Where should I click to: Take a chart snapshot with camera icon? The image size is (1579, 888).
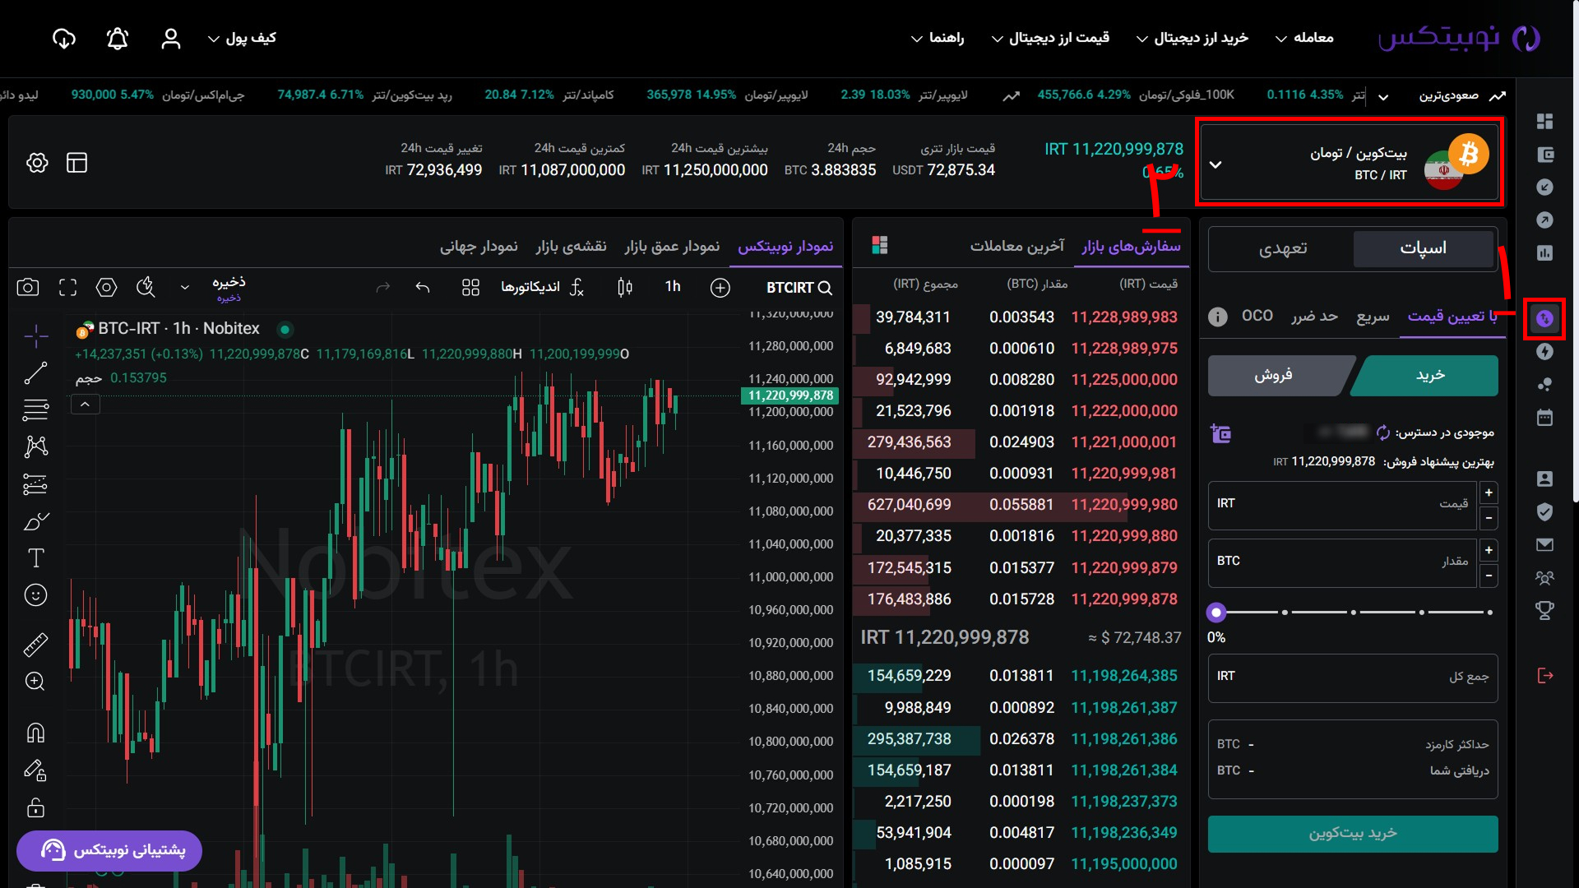[28, 287]
